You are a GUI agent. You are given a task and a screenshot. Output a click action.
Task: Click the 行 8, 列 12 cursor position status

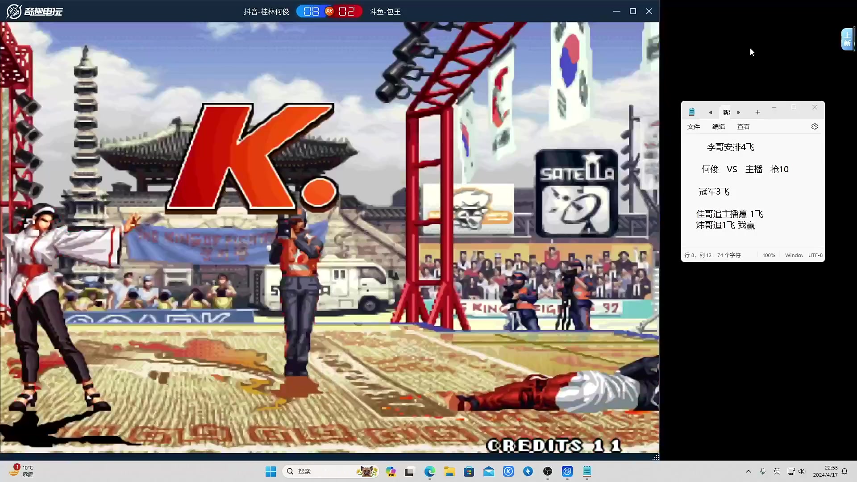click(698, 255)
